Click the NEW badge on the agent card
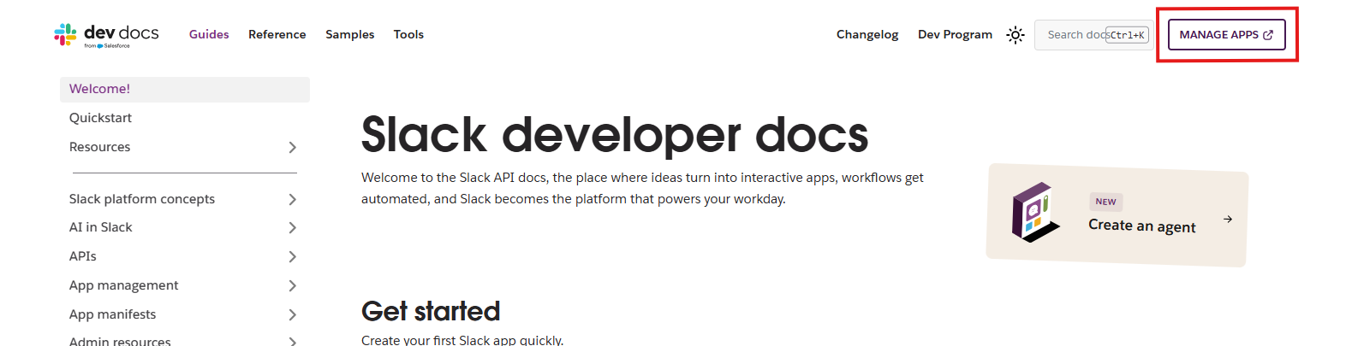This screenshot has width=1352, height=346. point(1106,202)
